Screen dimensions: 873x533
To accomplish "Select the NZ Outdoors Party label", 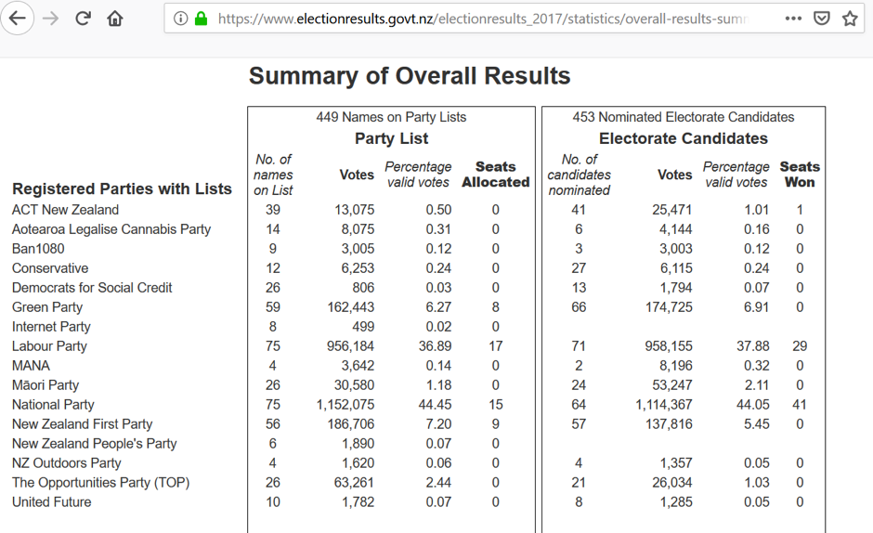I will click(x=66, y=463).
